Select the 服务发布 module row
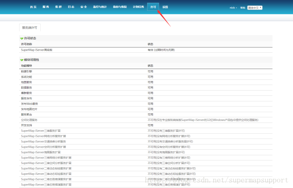Viewport: 293px width, 188px height. [146, 99]
